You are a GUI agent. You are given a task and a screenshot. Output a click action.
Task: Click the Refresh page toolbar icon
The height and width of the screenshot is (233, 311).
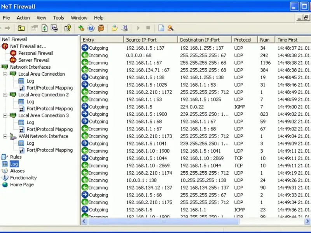click(44, 28)
